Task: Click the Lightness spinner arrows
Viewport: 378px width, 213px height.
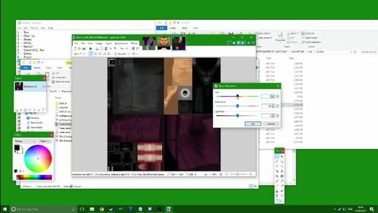Action: (273, 116)
